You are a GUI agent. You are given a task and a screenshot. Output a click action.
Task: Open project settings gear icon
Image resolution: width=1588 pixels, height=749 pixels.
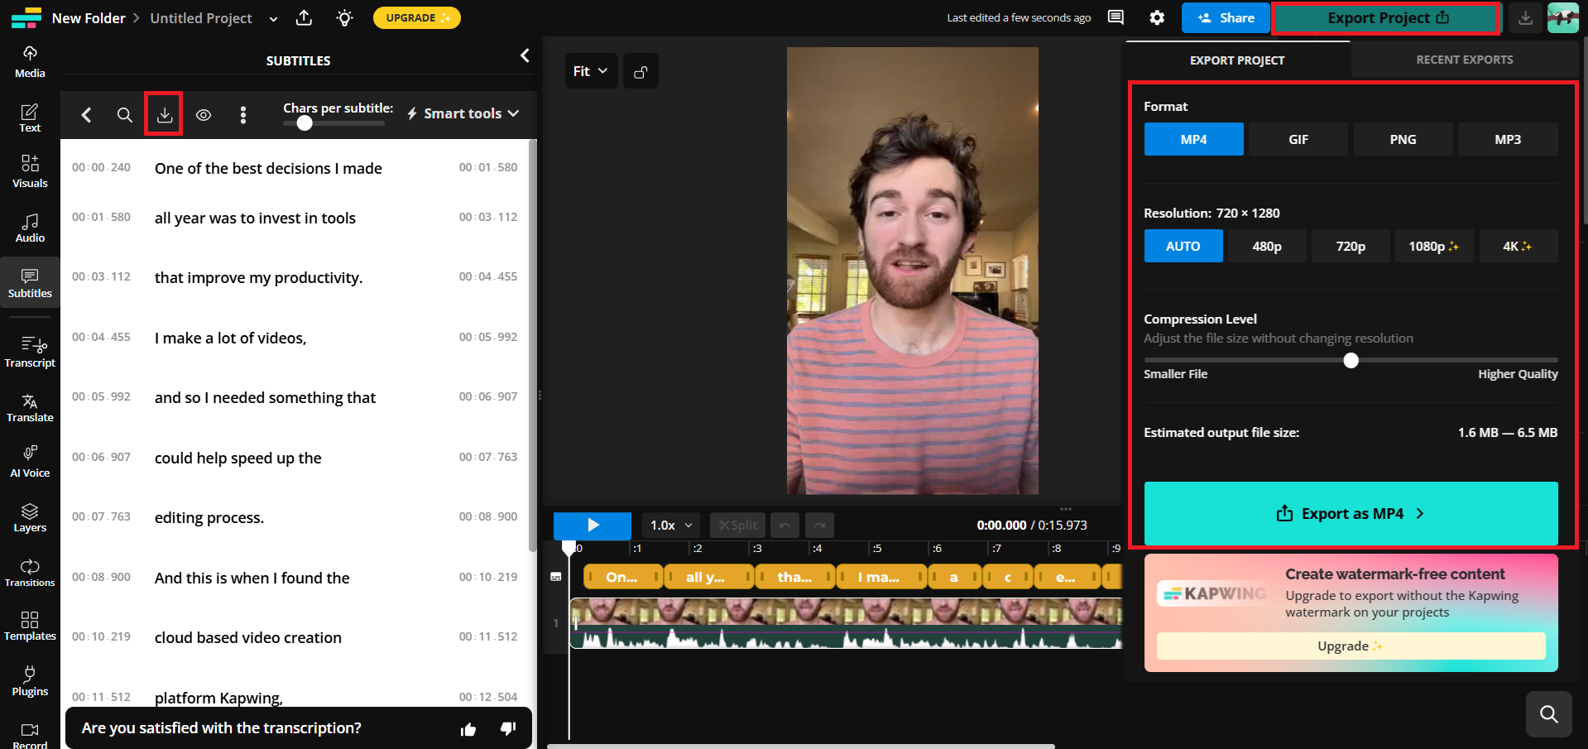tap(1157, 17)
